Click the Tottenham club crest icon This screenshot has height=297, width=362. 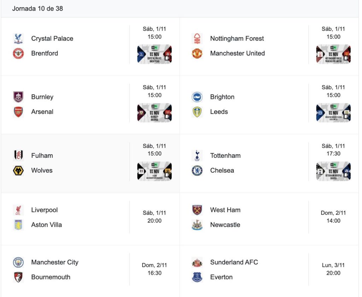[197, 156]
